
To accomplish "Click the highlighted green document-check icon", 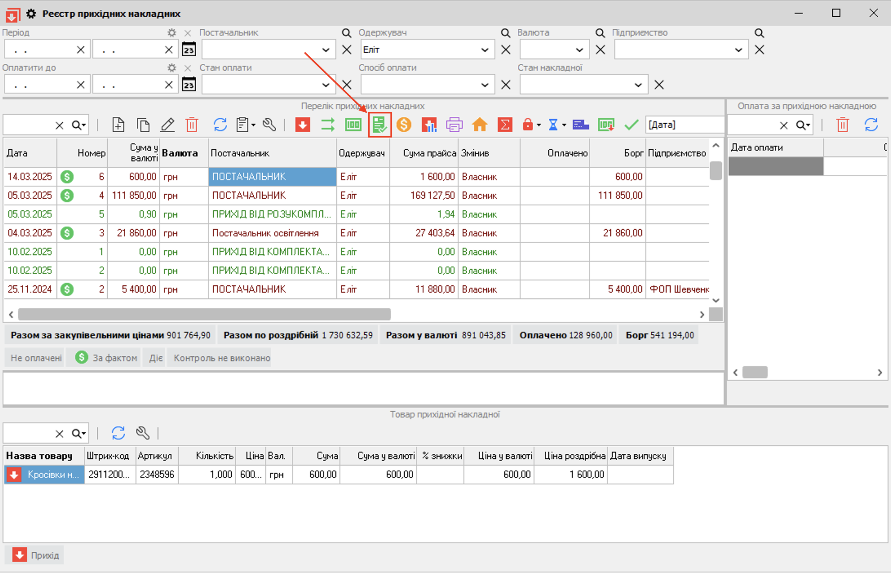I will [379, 125].
